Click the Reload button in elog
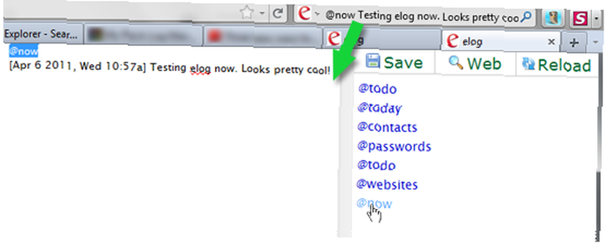Screen dimensions: 605x244 (x=557, y=65)
